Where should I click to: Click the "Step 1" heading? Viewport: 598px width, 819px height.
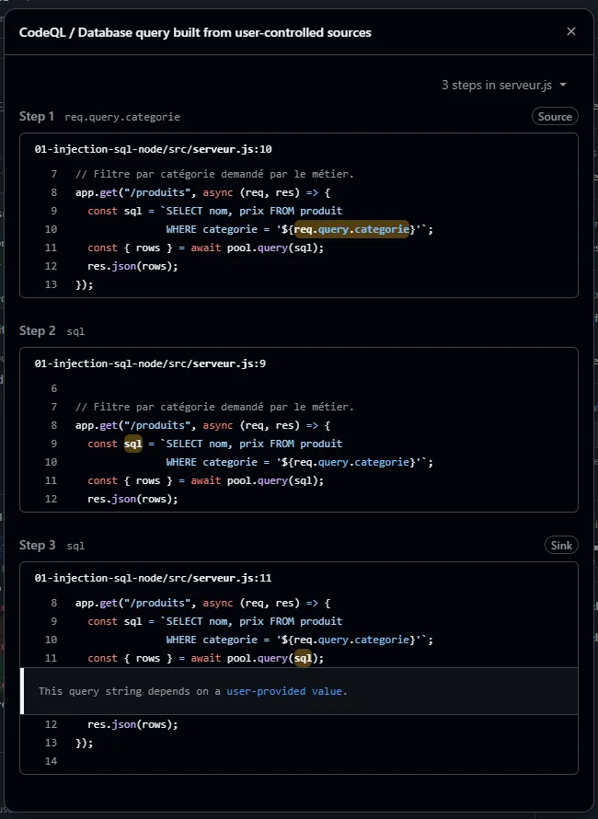37,116
